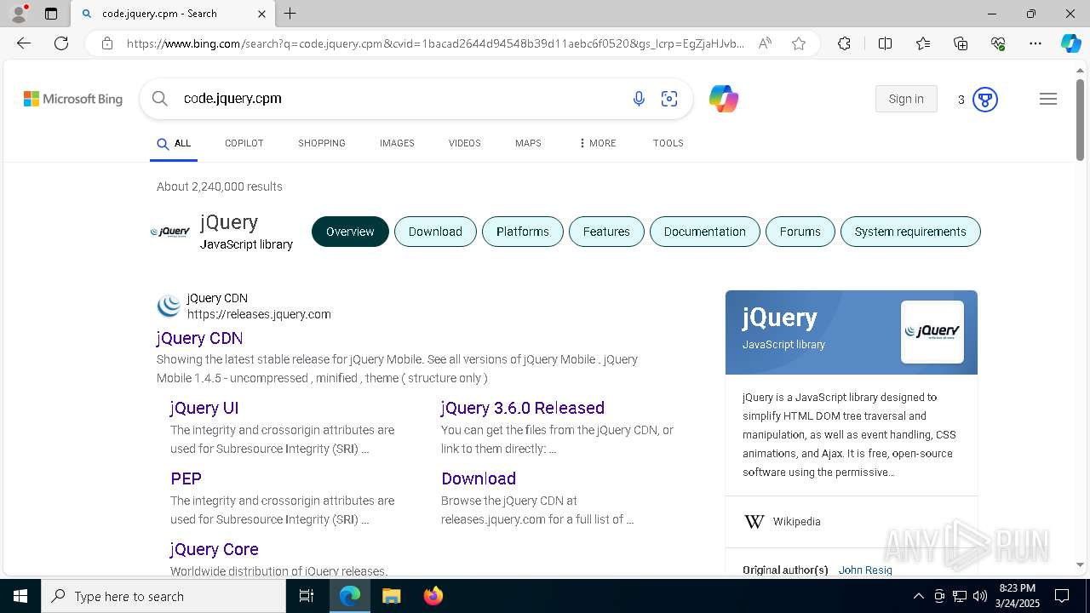Select the Download pill
This screenshot has height=613, width=1090.
pyautogui.click(x=435, y=232)
